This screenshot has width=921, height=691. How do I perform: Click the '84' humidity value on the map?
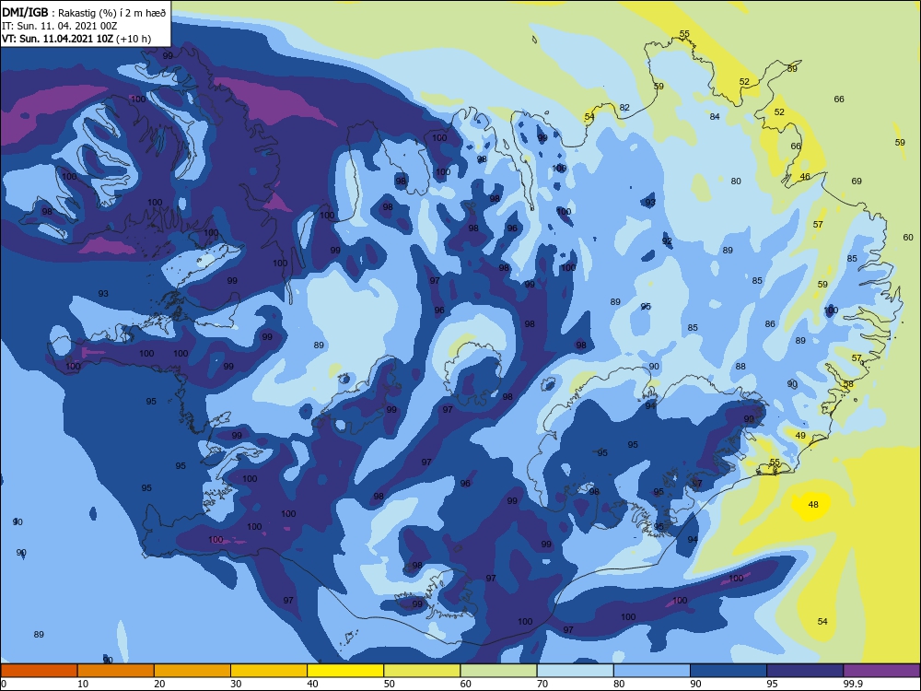click(715, 116)
